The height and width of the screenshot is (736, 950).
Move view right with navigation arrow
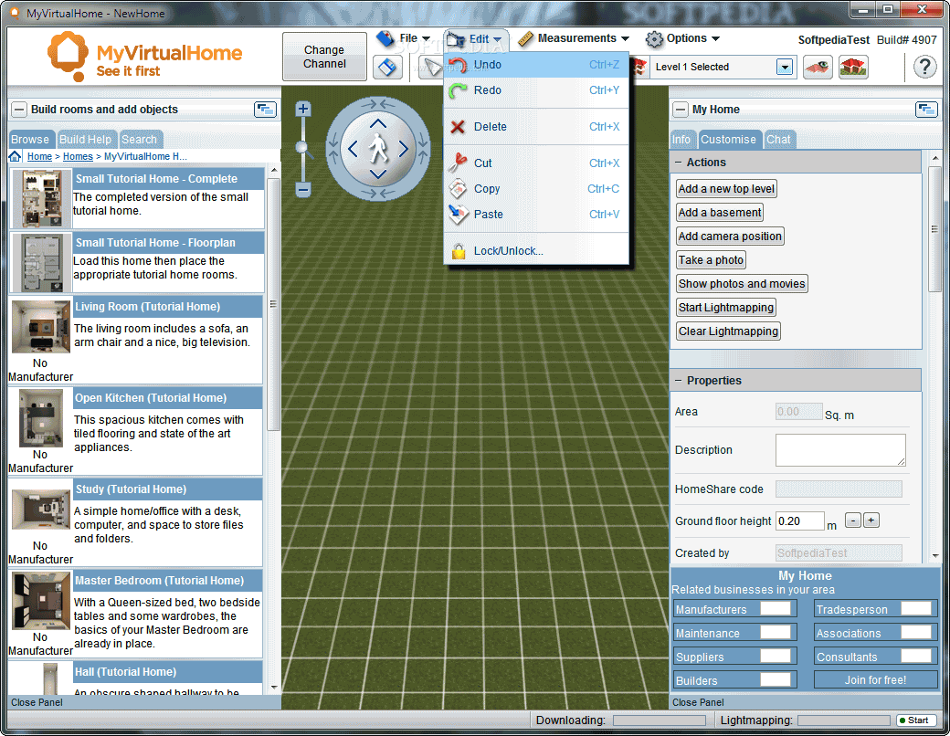(404, 149)
